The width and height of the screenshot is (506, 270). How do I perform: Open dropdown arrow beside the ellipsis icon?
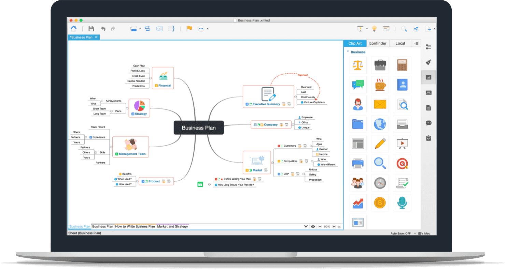[x=208, y=29]
